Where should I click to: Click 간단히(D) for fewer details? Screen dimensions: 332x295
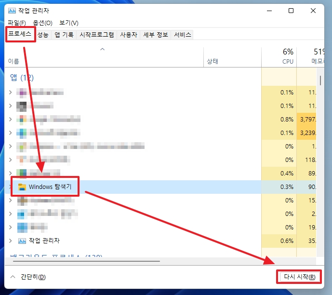(x=33, y=277)
